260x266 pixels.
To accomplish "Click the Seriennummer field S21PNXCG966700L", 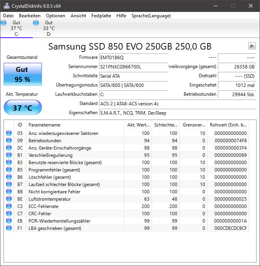I will click(133, 66).
